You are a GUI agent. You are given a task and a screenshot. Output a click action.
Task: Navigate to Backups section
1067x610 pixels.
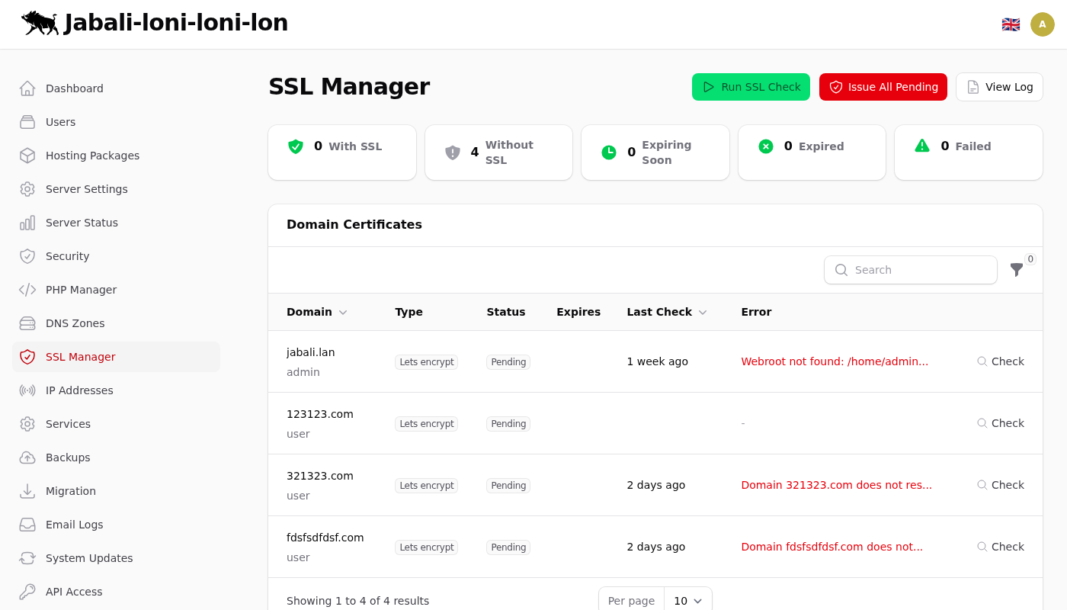(x=68, y=457)
